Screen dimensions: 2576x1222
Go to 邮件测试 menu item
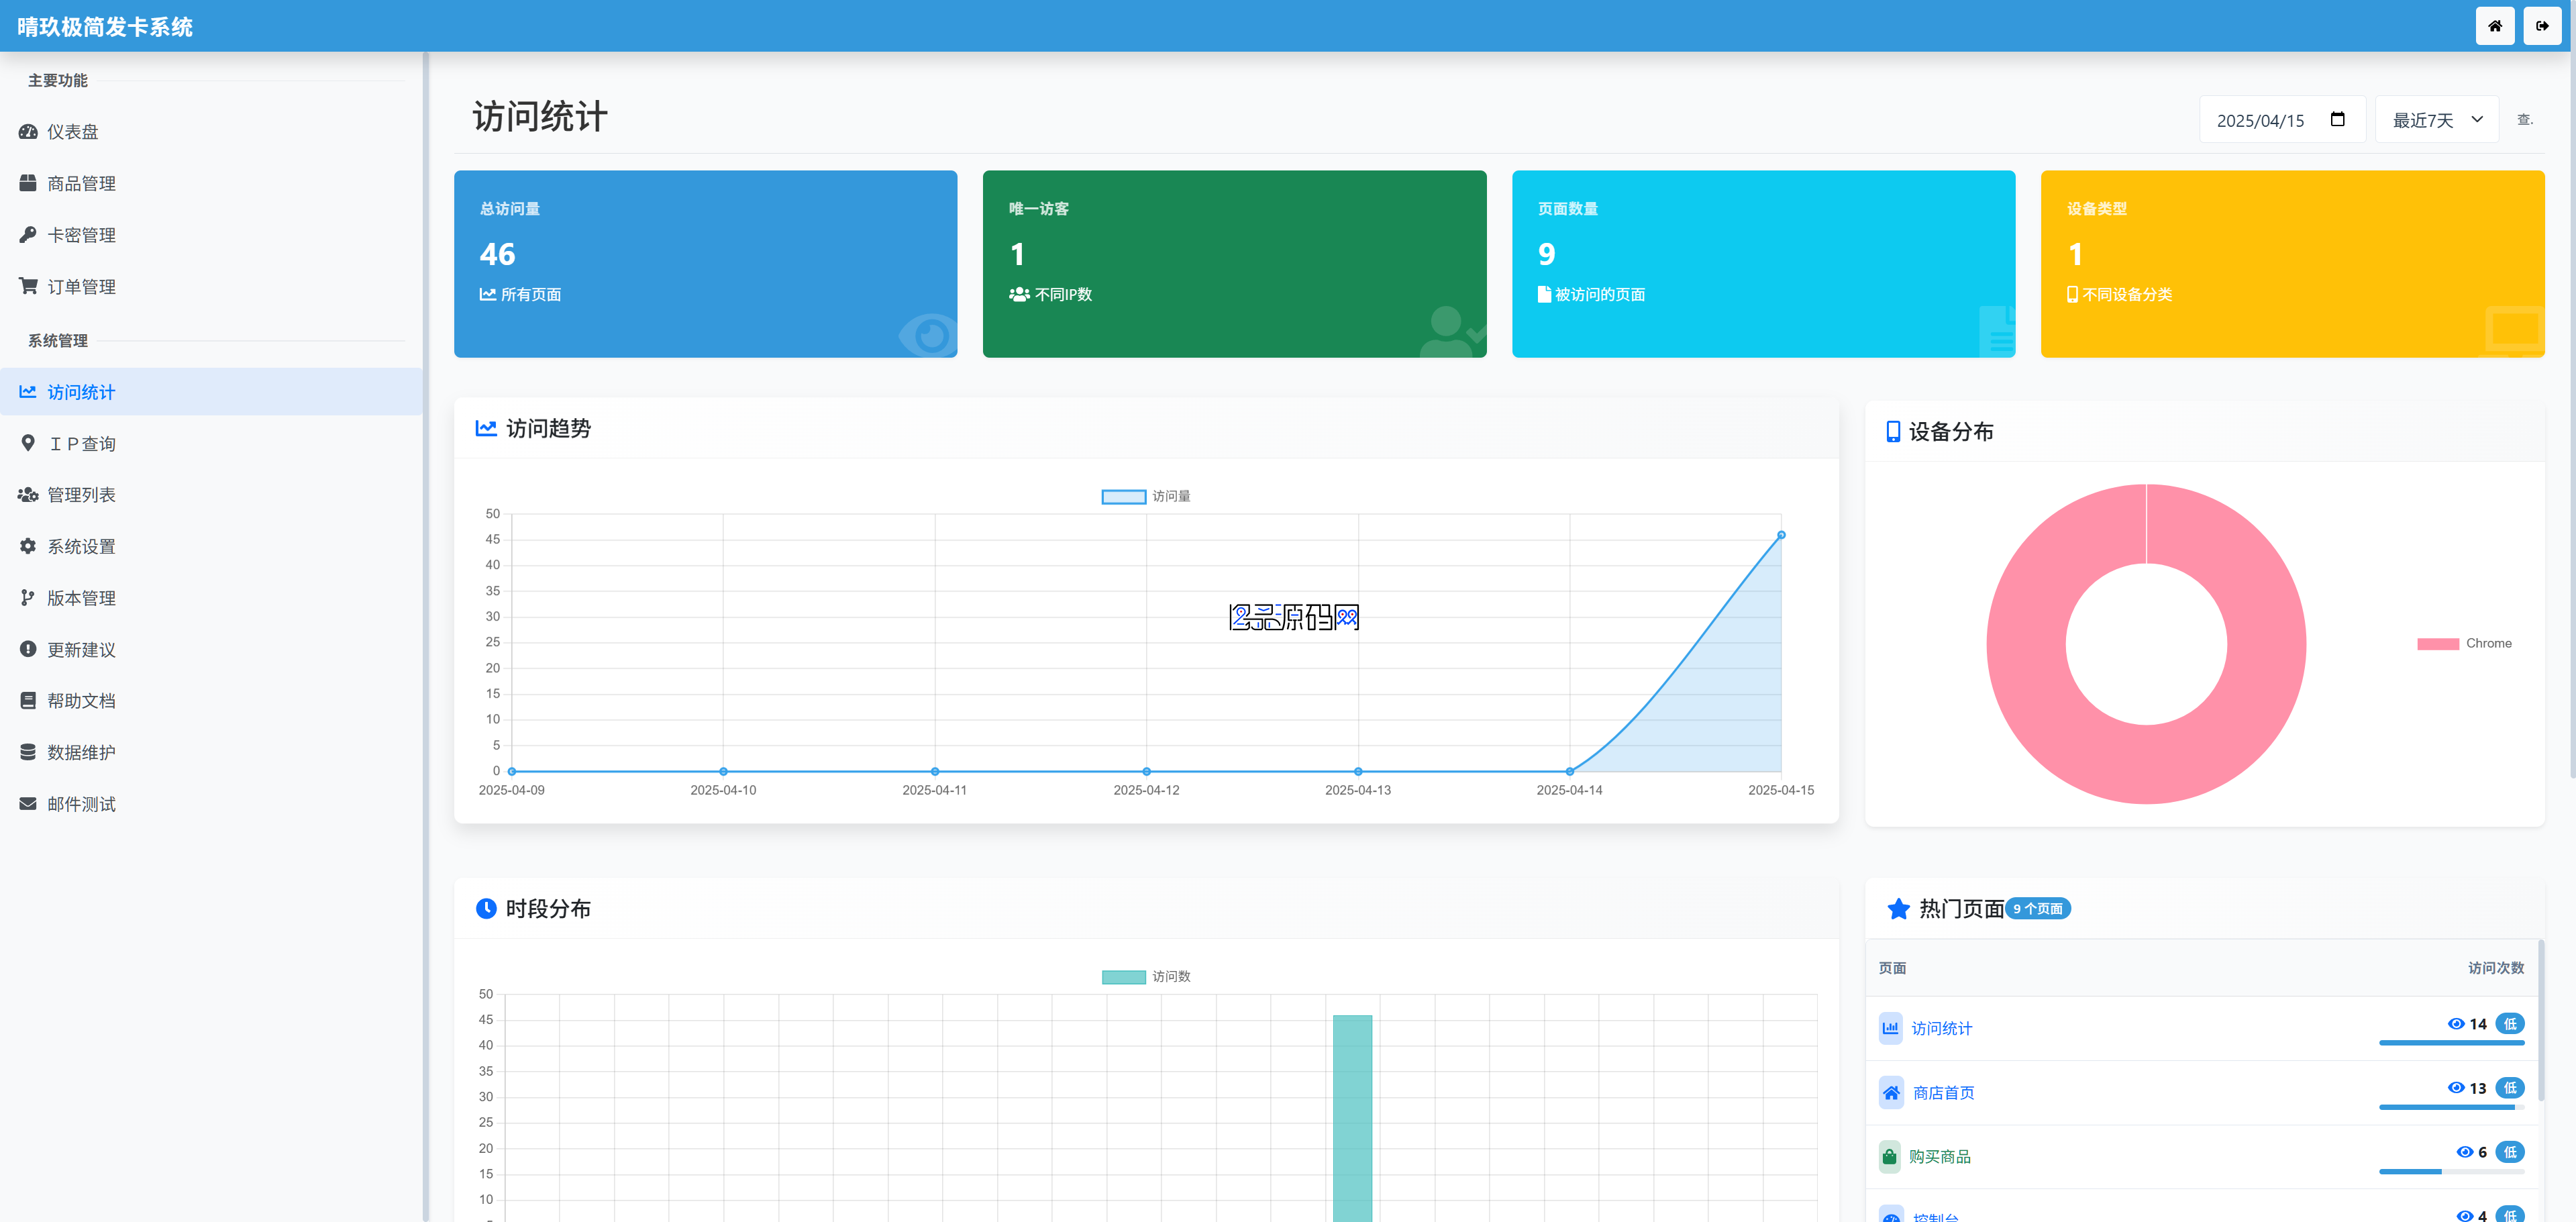(x=211, y=804)
